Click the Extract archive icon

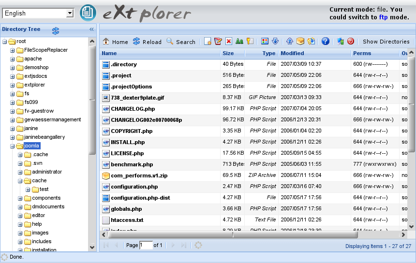[x=311, y=42]
